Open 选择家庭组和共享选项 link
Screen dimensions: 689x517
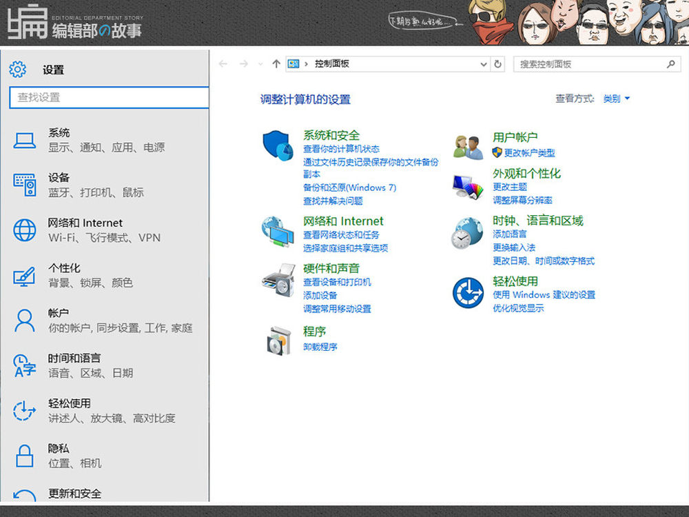(x=346, y=248)
